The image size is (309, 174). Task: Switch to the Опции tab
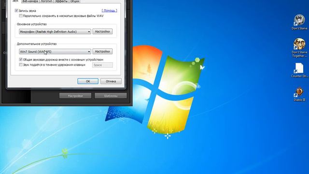point(75,1)
